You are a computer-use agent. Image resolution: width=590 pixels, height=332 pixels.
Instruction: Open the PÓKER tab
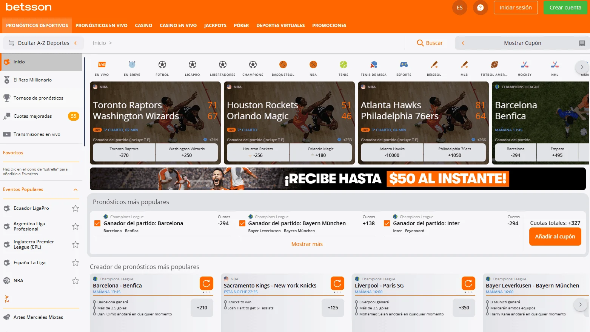click(241, 26)
